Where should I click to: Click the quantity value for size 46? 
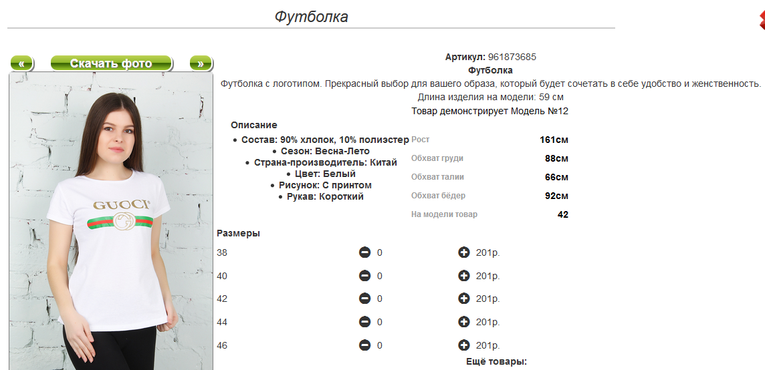(x=380, y=345)
